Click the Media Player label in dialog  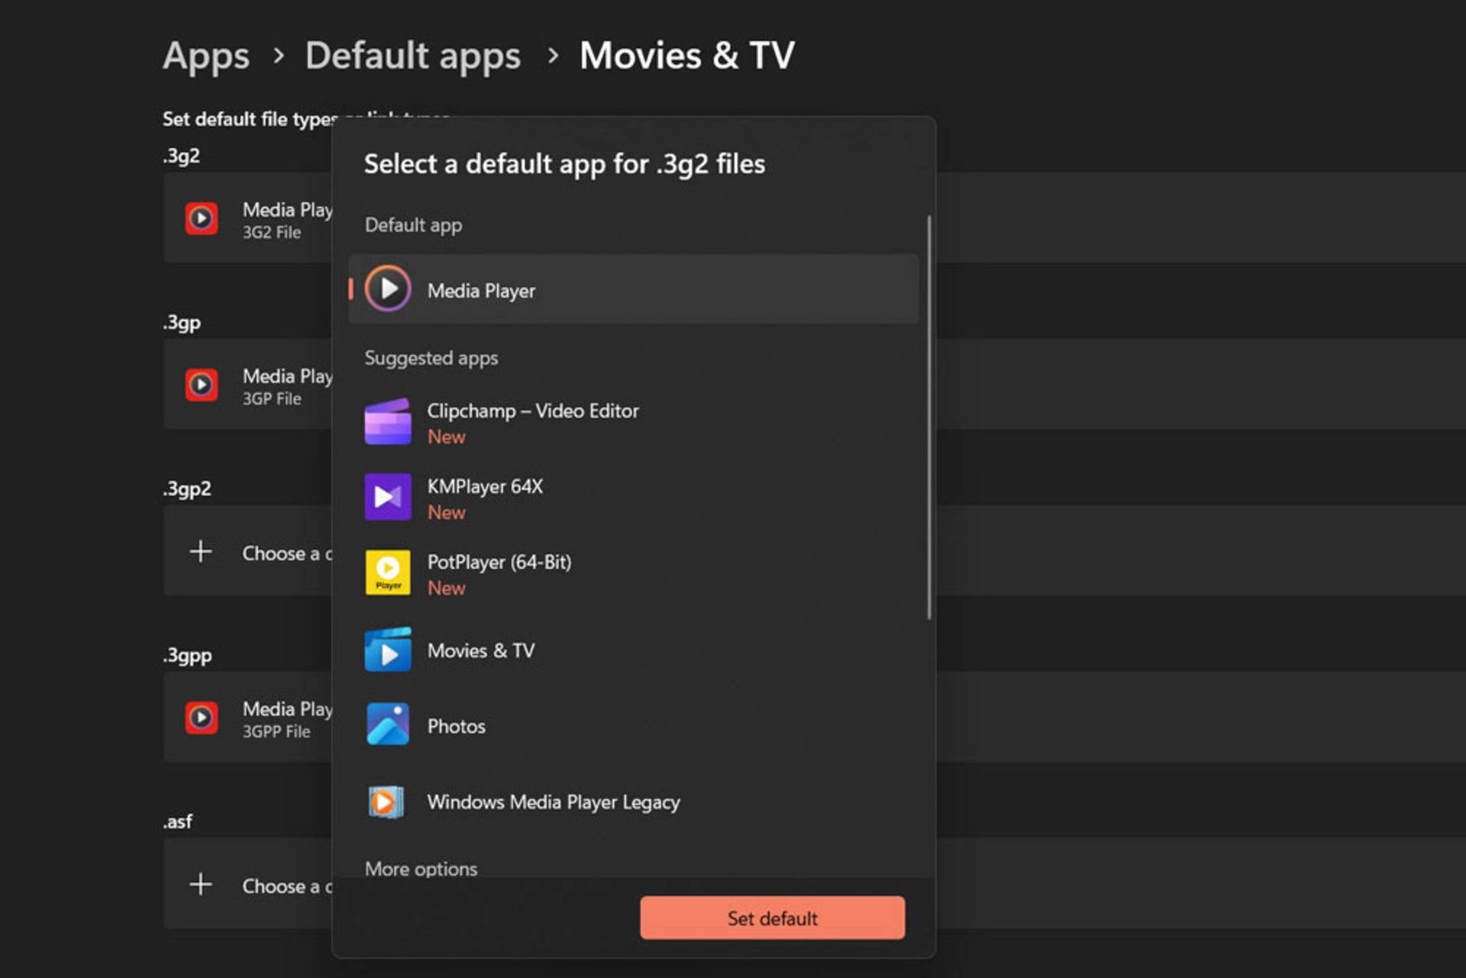481,291
